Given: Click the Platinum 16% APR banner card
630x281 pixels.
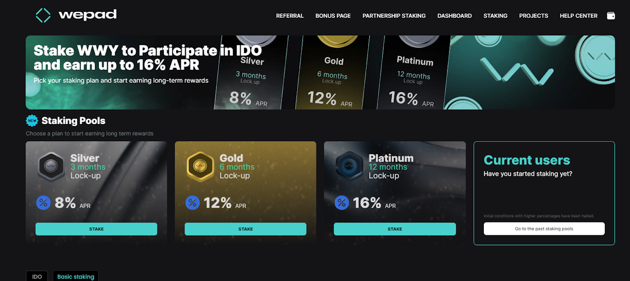Looking at the screenshot, I should click(413, 72).
